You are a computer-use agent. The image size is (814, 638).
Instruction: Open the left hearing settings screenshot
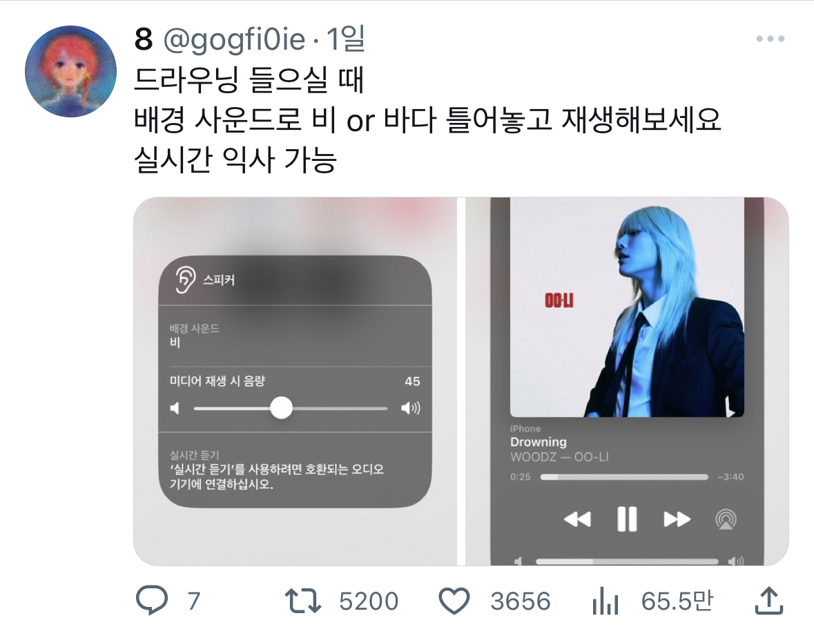[x=295, y=381]
